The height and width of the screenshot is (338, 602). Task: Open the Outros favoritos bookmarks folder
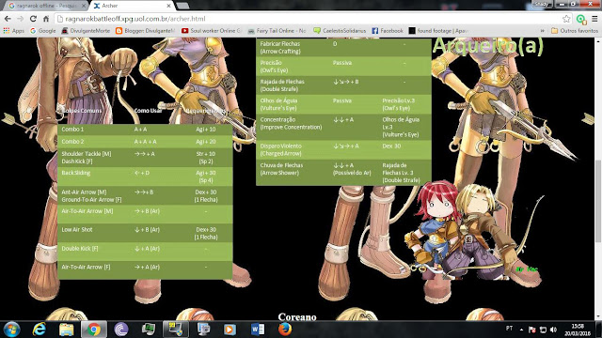575,31
